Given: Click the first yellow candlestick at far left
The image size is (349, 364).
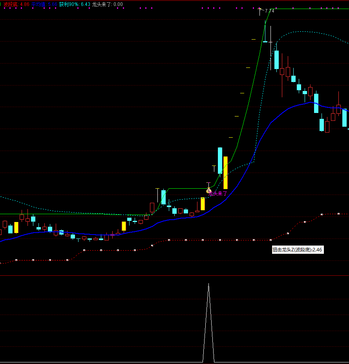Looking at the screenshot, I should click(x=16, y=227).
